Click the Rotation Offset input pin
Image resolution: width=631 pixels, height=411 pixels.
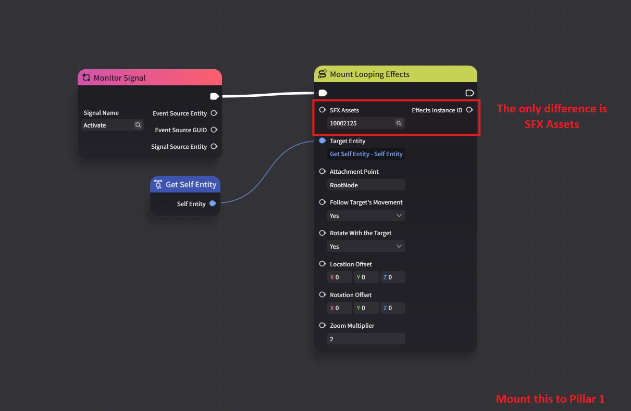[323, 294]
